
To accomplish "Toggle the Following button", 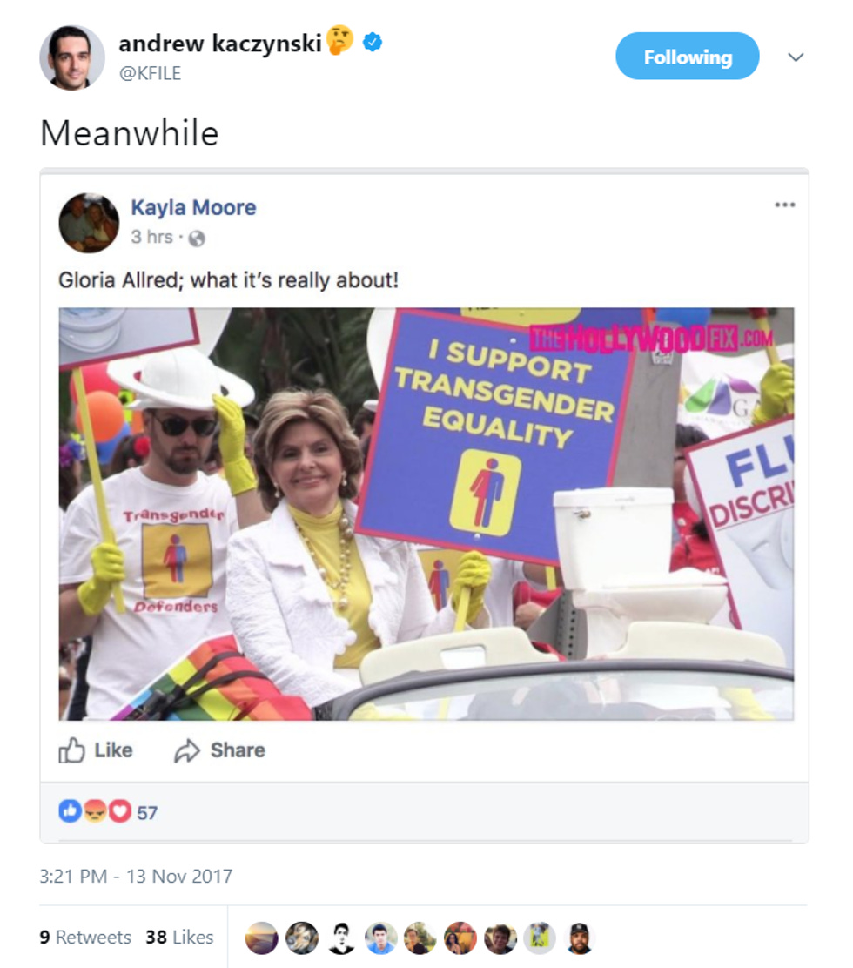I will 687,57.
